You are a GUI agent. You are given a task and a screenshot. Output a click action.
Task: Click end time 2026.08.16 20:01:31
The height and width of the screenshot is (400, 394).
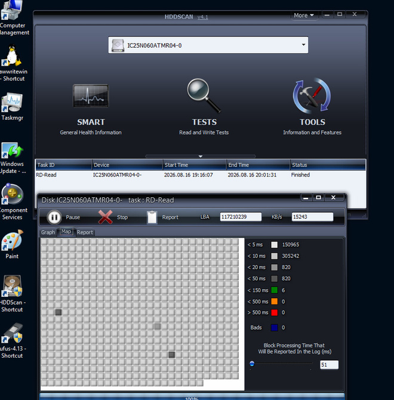pos(252,175)
